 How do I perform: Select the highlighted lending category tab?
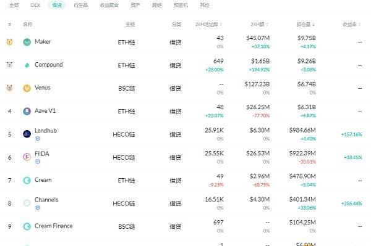57,5
